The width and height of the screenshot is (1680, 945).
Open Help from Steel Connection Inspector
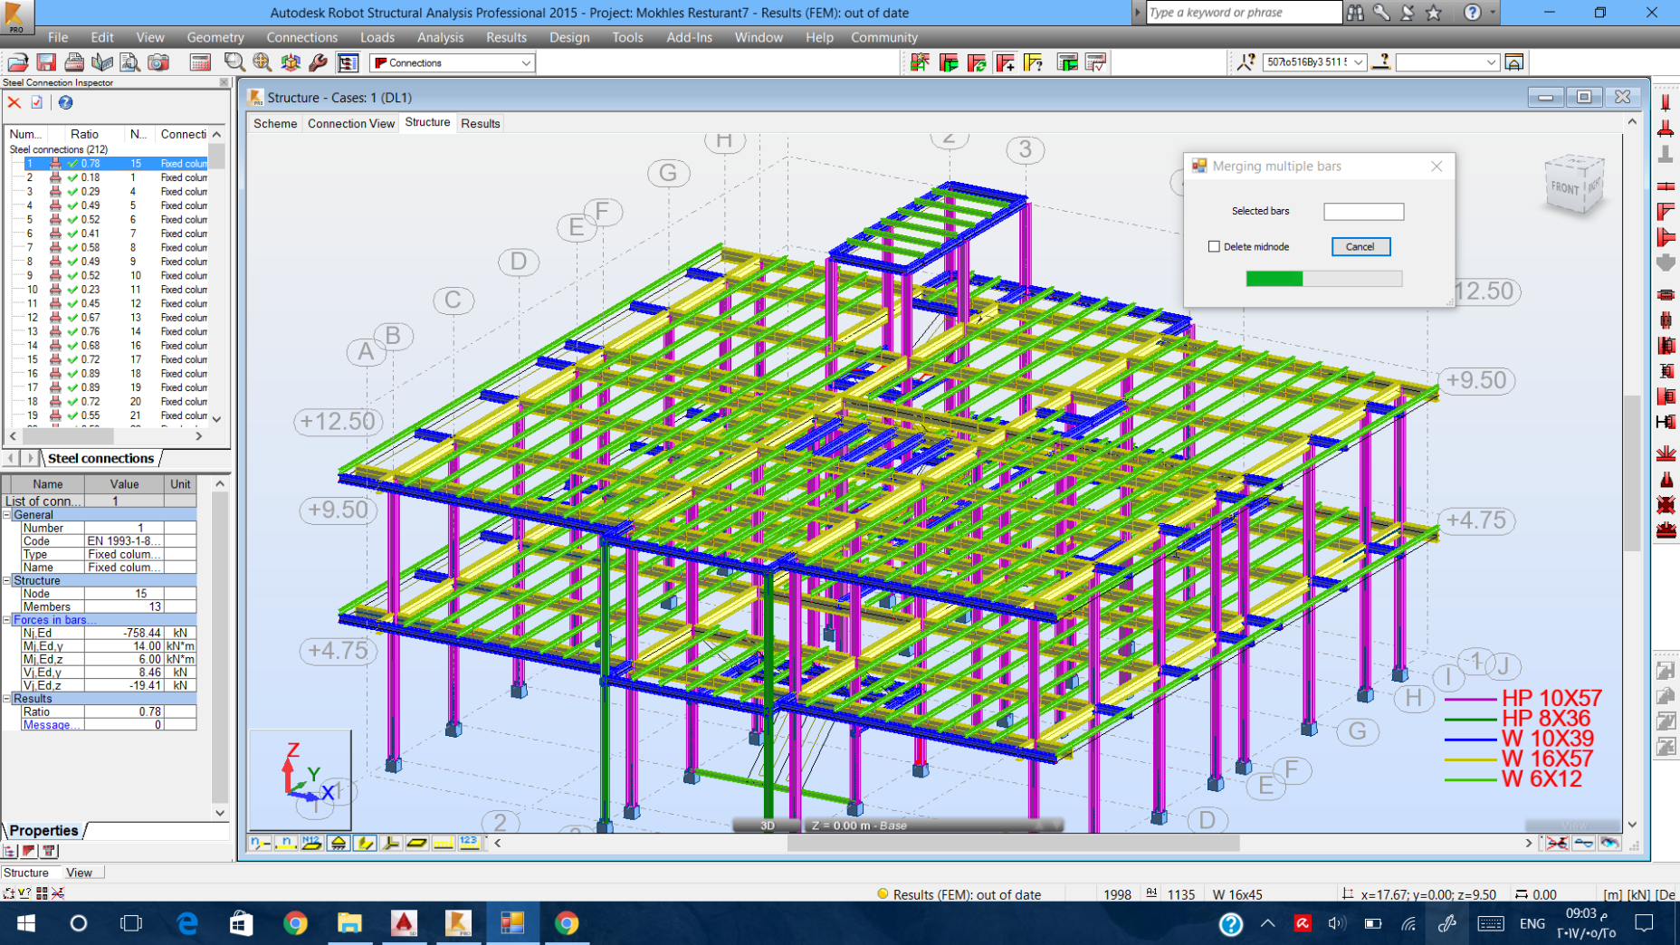tap(63, 102)
